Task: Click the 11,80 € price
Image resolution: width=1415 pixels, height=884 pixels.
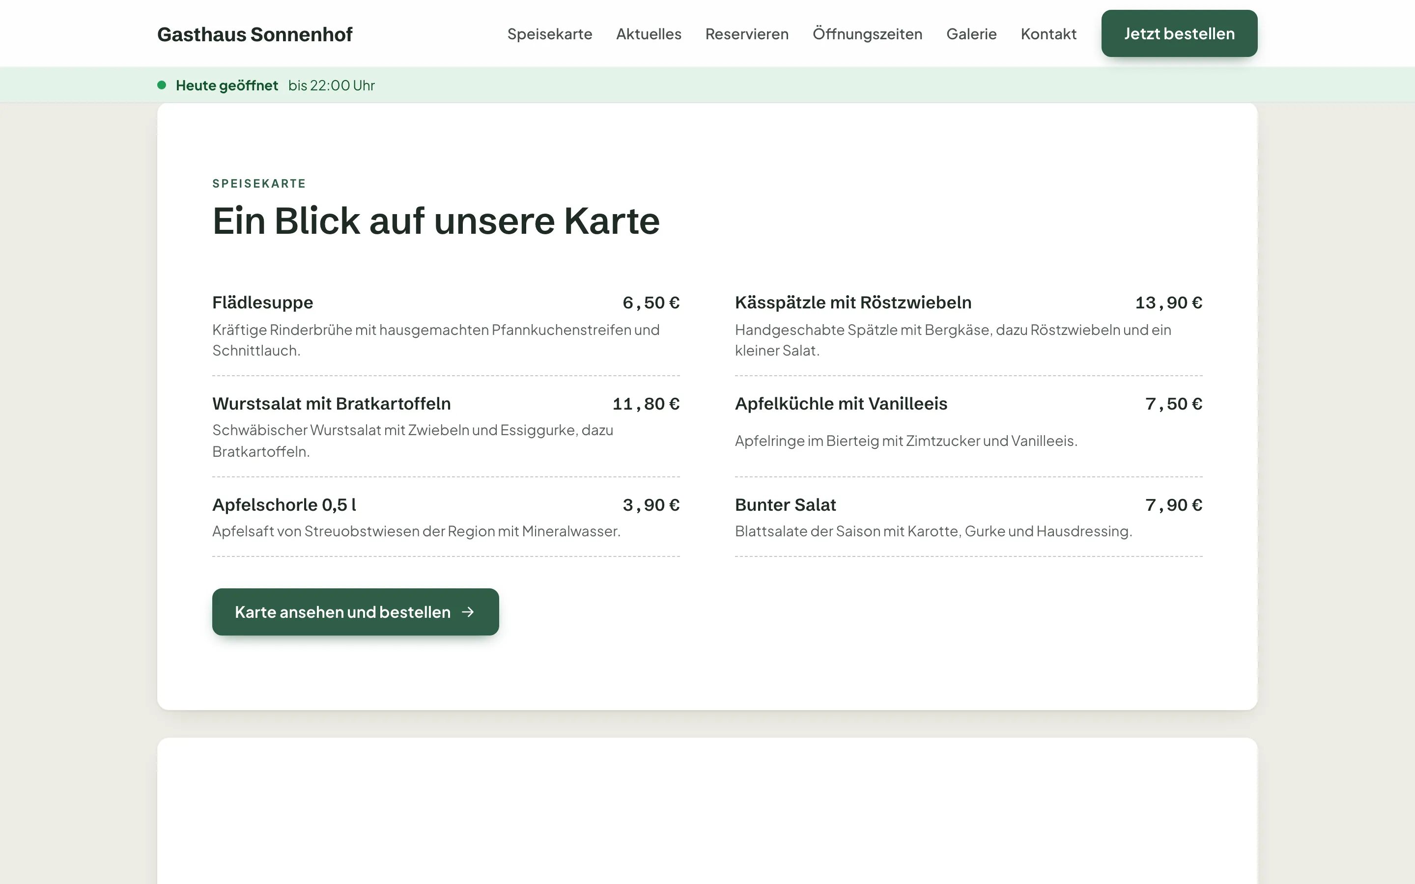Action: pyautogui.click(x=646, y=403)
